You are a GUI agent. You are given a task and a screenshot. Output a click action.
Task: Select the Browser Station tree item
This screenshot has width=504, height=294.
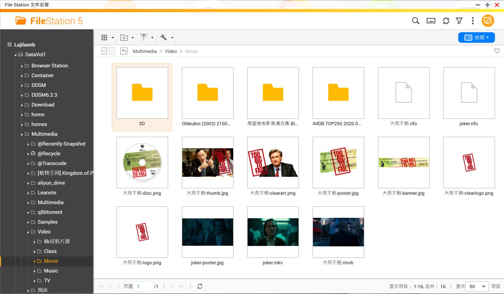(50, 66)
